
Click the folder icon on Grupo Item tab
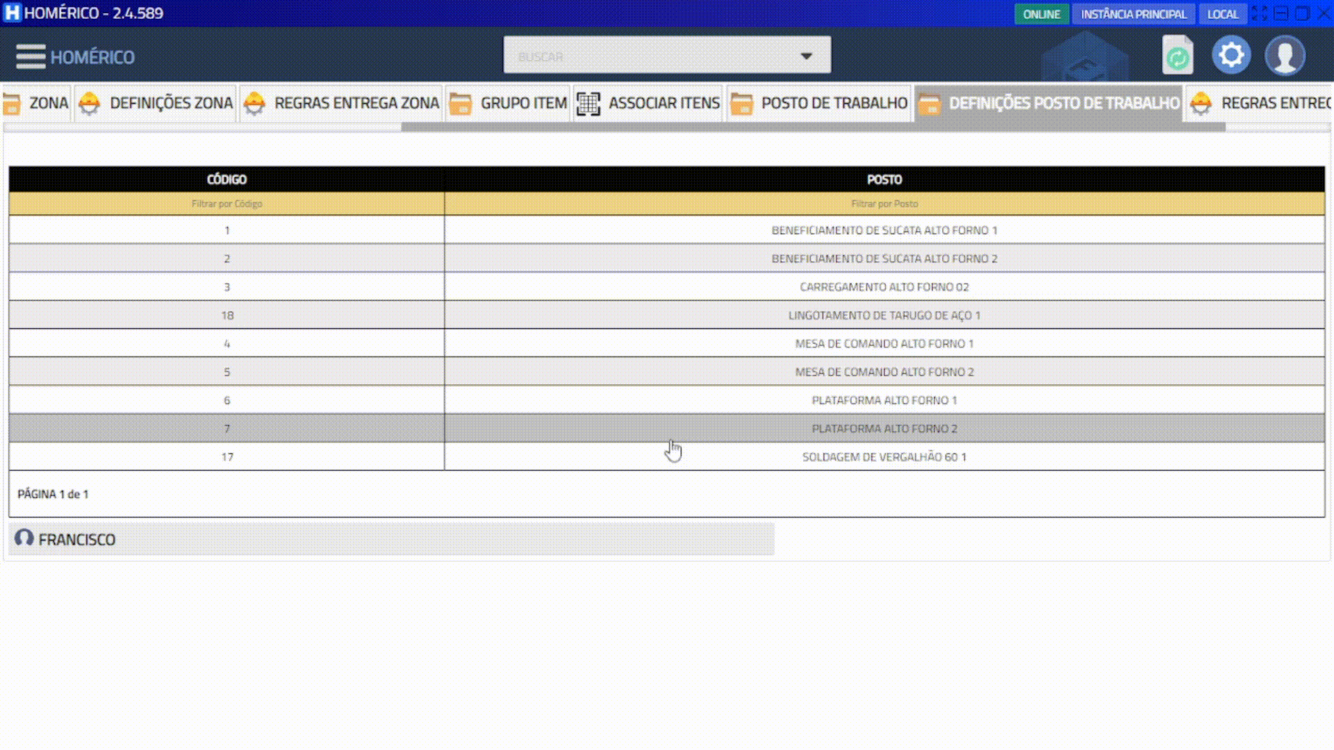461,103
